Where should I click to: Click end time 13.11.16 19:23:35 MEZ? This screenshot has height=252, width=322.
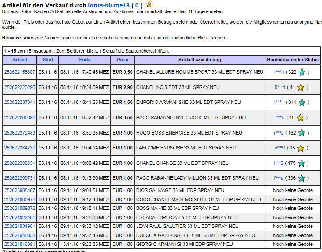[x=85, y=244]
